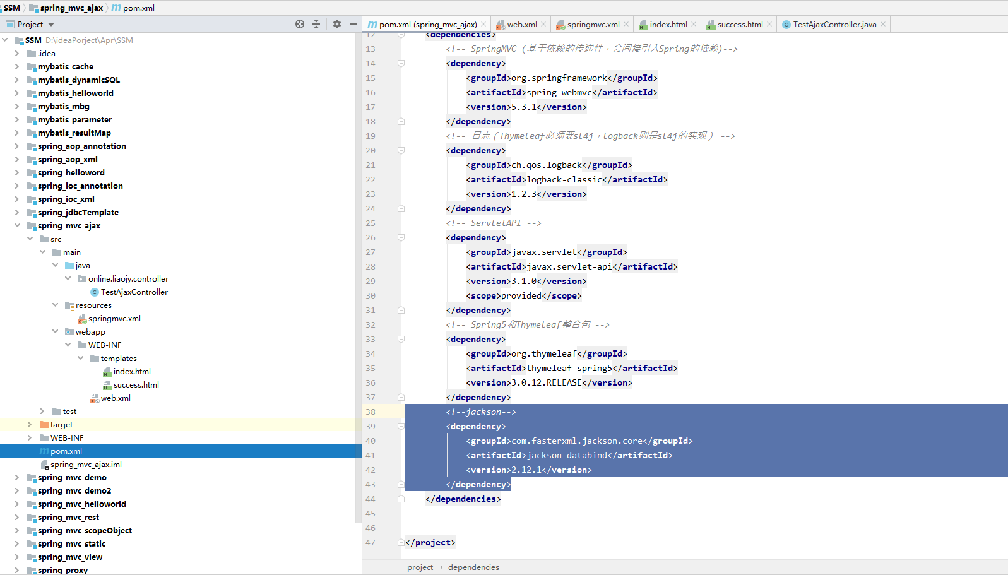Viewport: 1008px width, 575px height.
Task: Click the Project panel vertical scrollbar
Action: pos(359,278)
